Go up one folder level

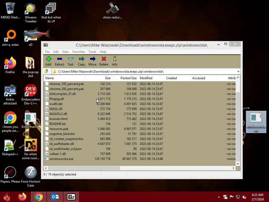point(46,71)
